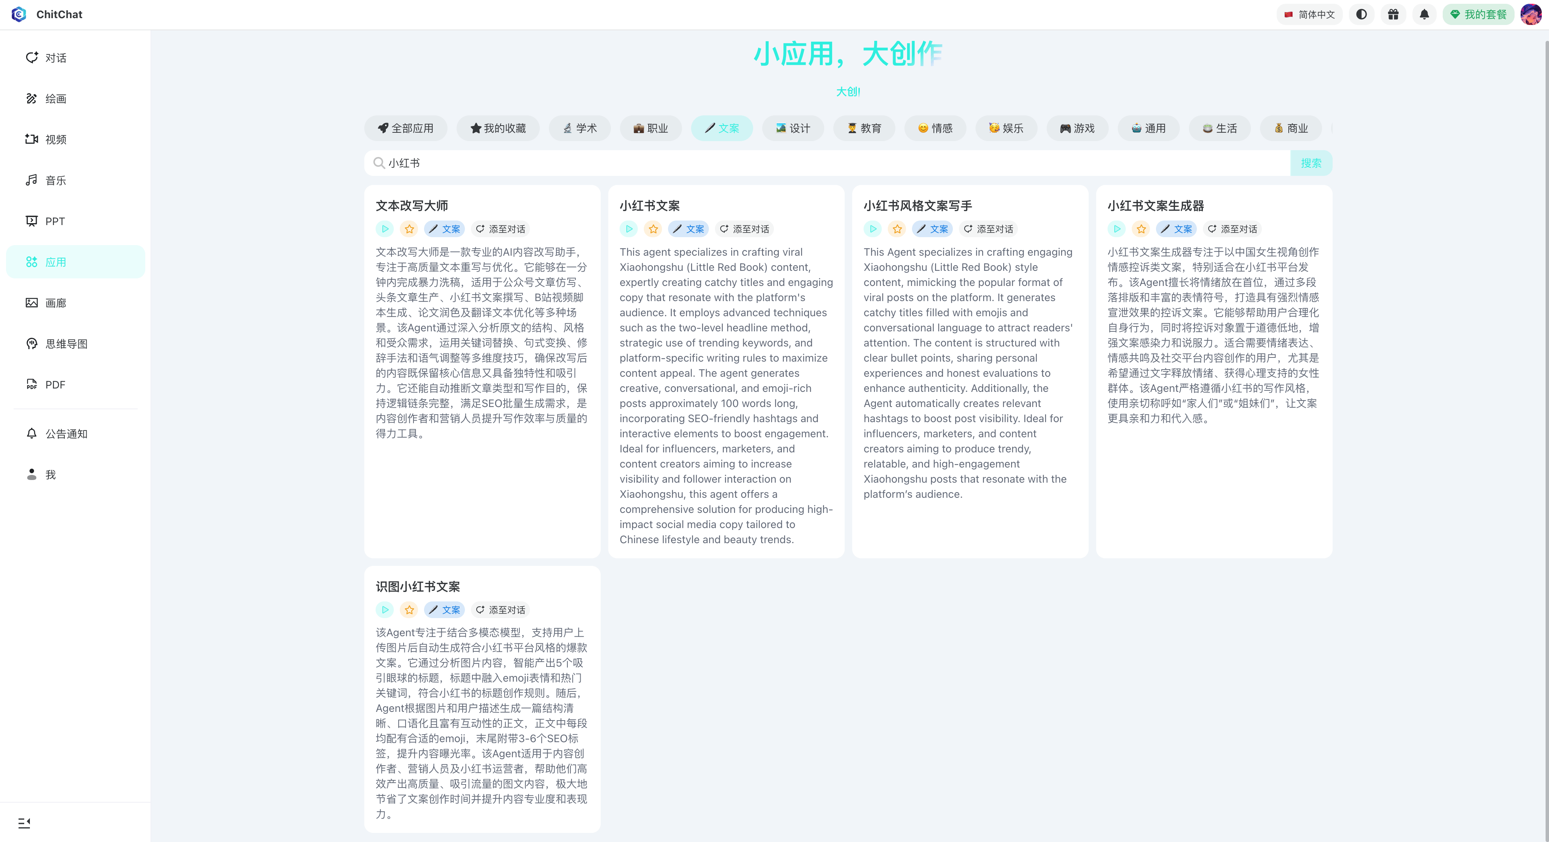Click the gift icon in header
Screen dimensions: 1549x842
(x=1393, y=14)
